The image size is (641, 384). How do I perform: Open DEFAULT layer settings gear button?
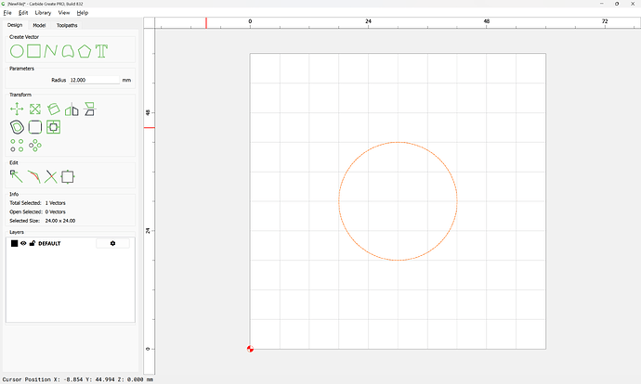click(x=112, y=243)
